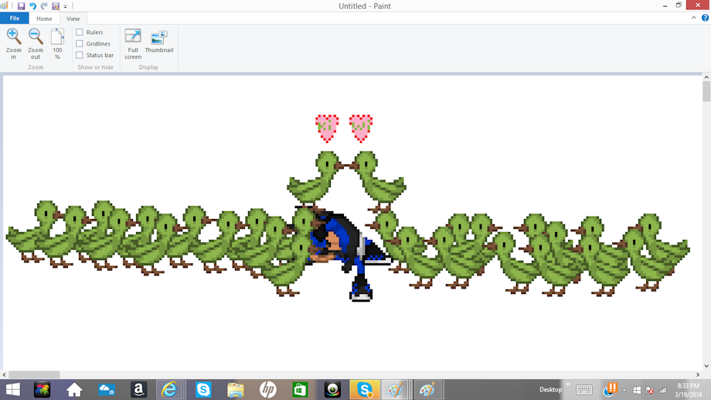Open Internet Explorer from the taskbar
Viewport: 711px width, 400px height.
click(169, 390)
